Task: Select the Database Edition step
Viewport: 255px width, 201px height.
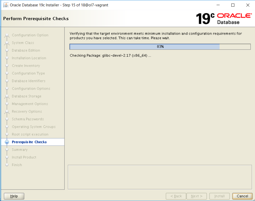Action: pos(26,50)
